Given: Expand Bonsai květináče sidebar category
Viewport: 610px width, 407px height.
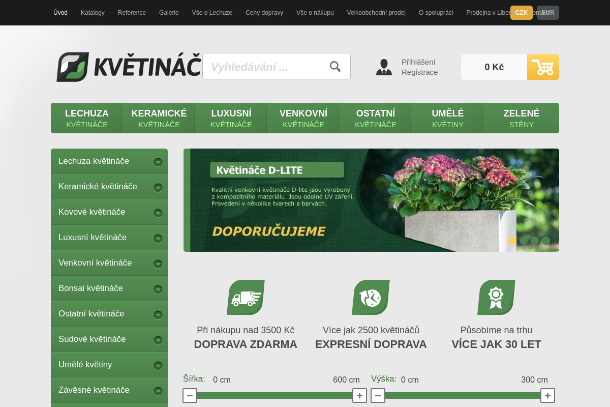Looking at the screenshot, I should click(158, 289).
